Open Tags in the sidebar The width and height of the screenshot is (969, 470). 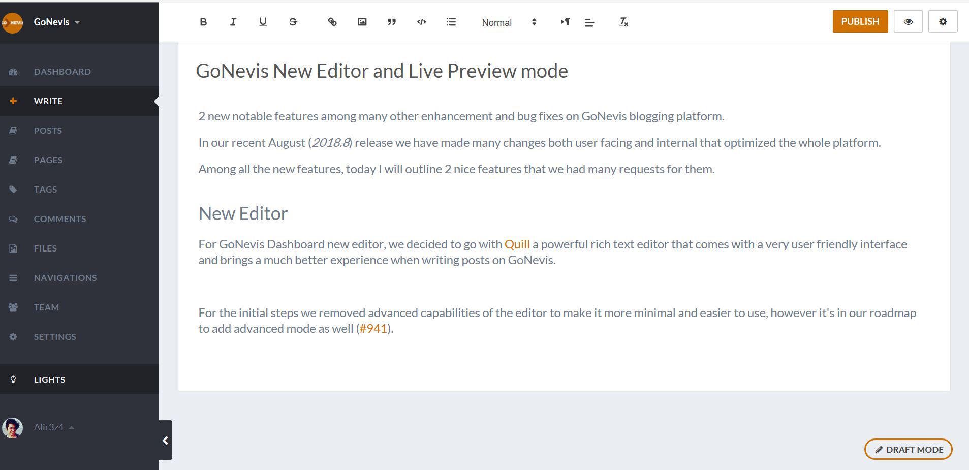coord(79,190)
